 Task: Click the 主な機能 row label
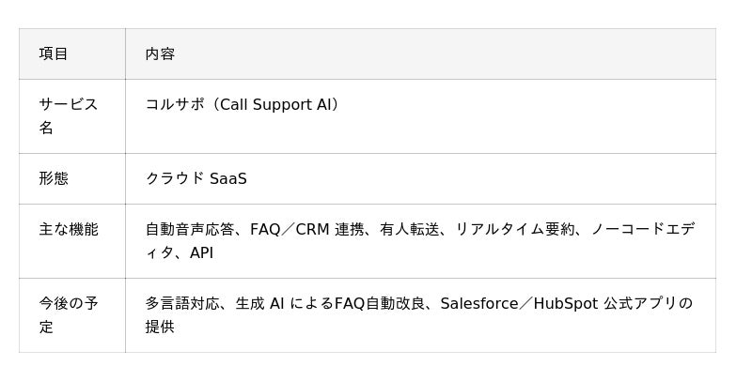pos(69,229)
